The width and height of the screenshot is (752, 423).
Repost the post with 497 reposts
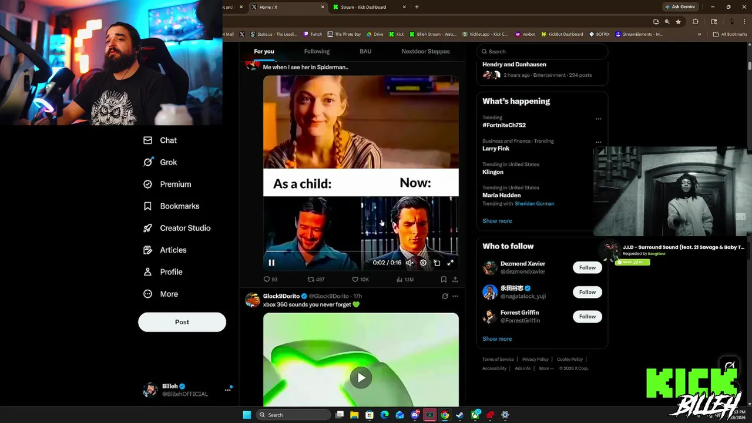click(x=316, y=280)
